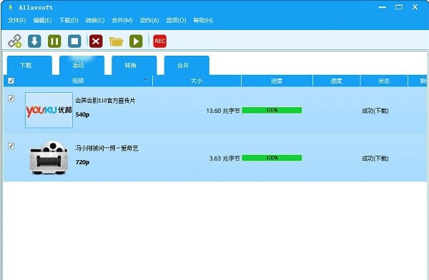Sort by the 状态 column header

coord(384,81)
